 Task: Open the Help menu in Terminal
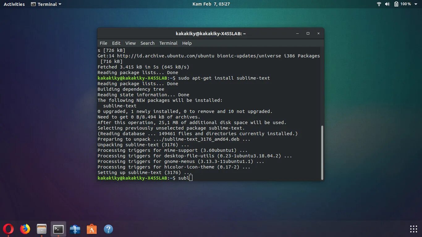coord(187,43)
